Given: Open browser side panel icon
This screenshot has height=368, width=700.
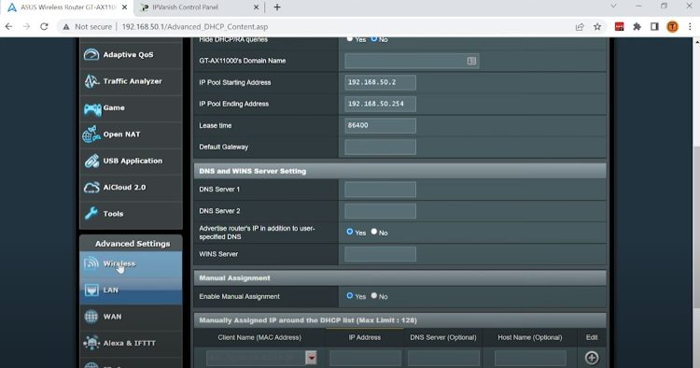Looking at the screenshot, I should coord(654,27).
